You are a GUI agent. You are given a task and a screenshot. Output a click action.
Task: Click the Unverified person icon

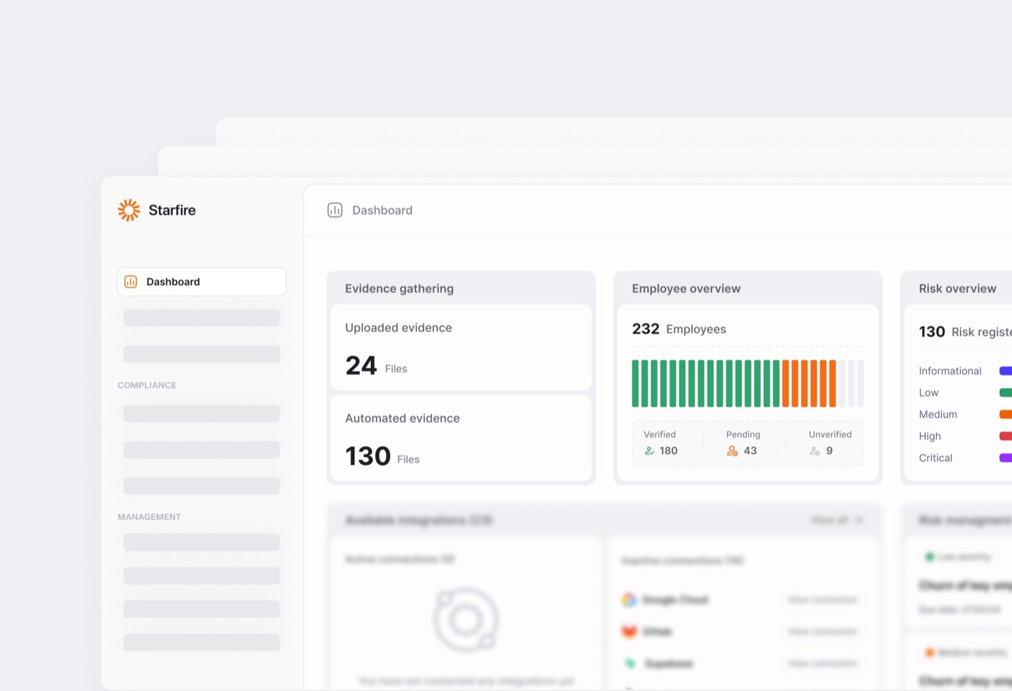[815, 451]
